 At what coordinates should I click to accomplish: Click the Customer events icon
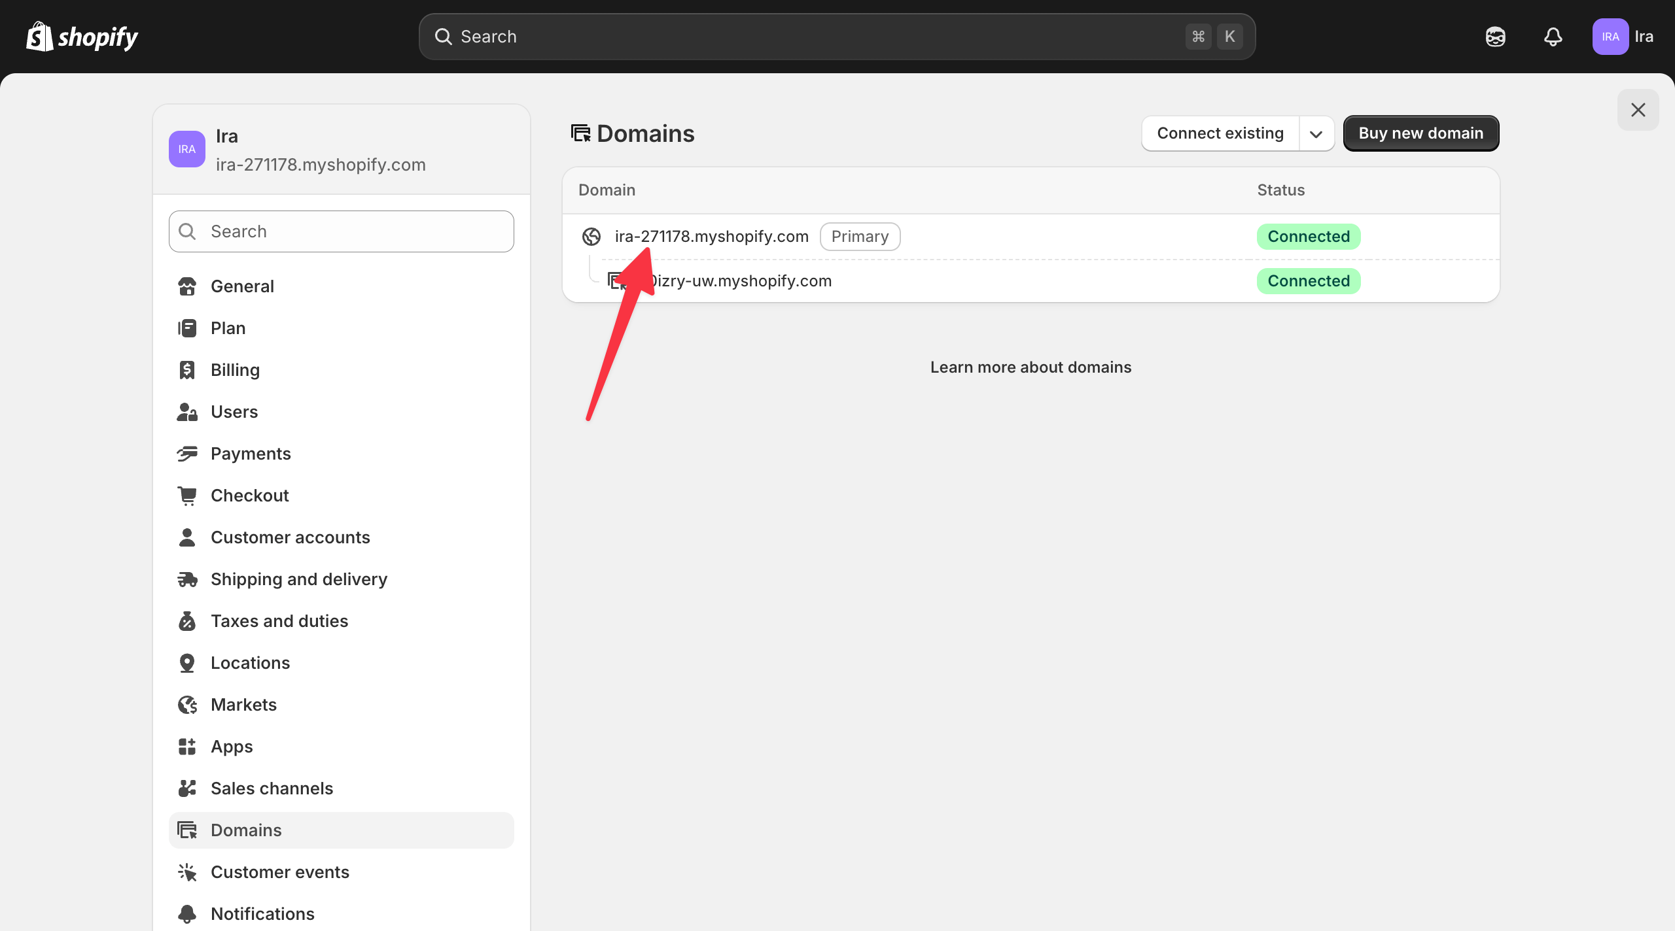point(187,872)
